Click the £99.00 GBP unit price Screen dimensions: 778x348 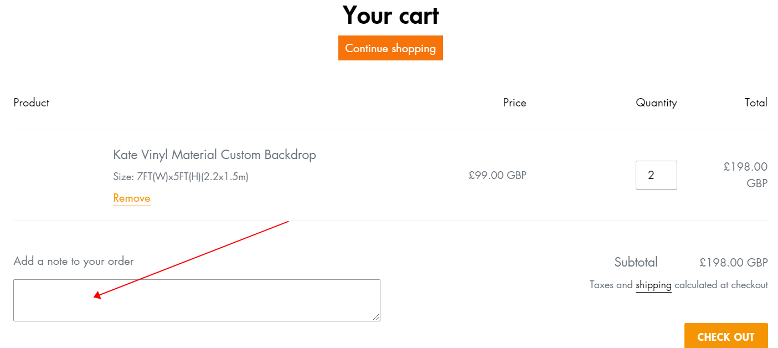[x=497, y=175]
